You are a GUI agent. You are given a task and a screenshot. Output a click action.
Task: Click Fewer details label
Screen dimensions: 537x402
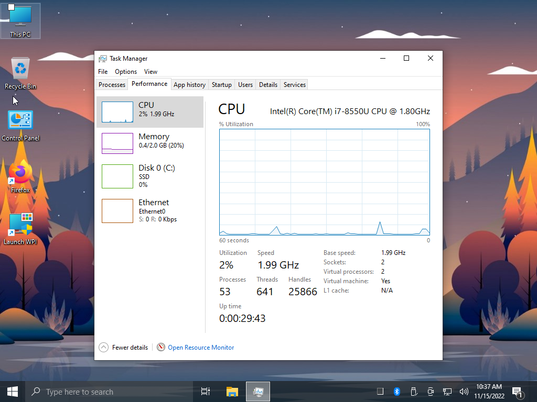[x=130, y=348]
